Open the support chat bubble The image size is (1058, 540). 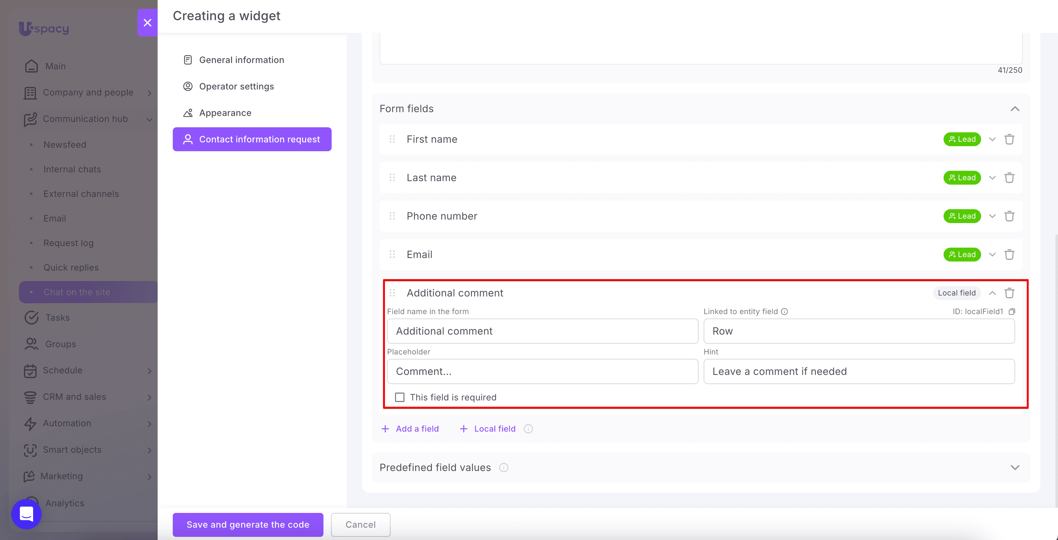27,514
